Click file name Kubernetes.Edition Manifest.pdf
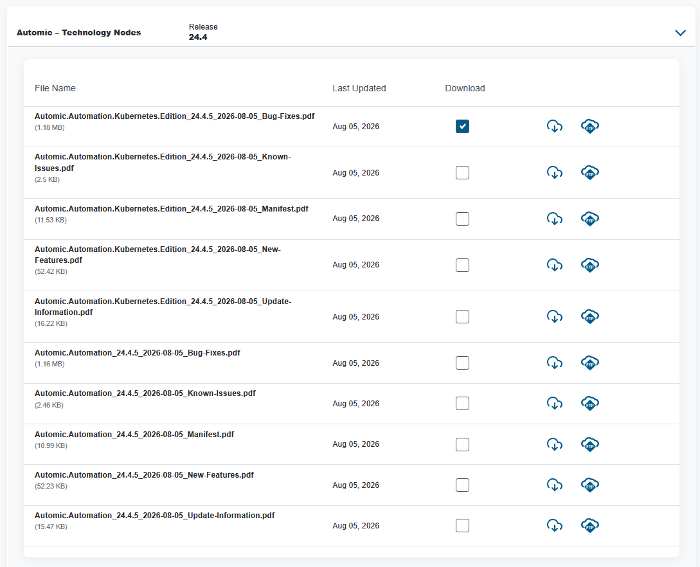 click(x=172, y=208)
